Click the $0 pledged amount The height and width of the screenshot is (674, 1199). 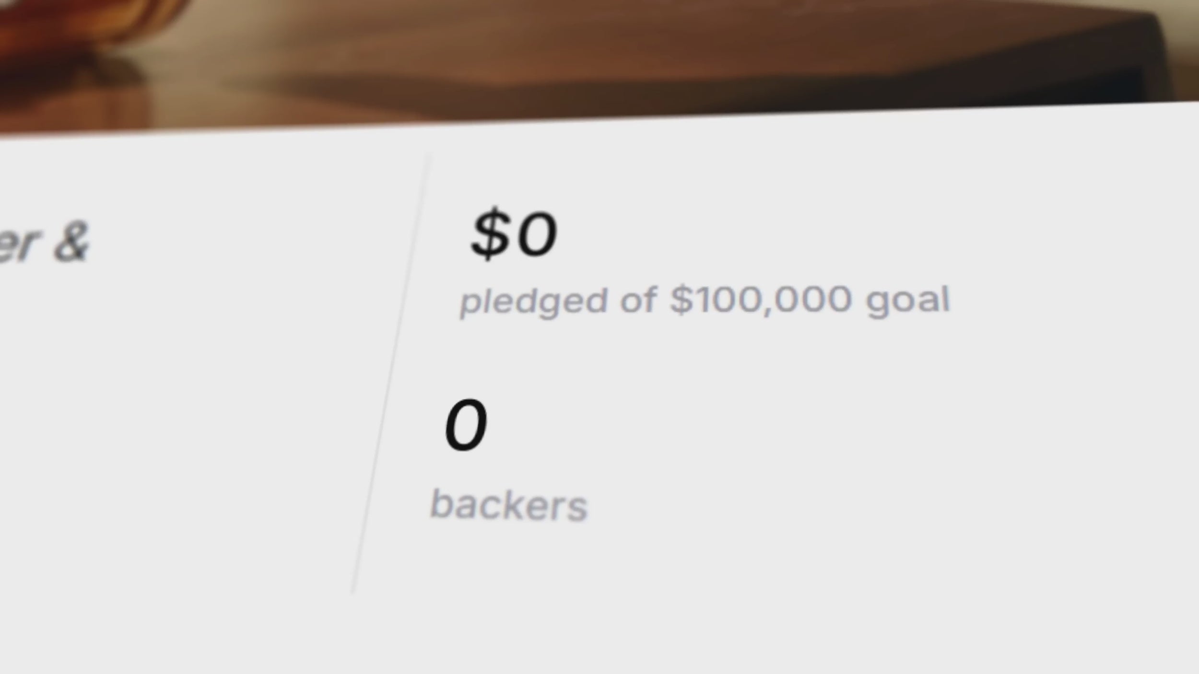[514, 234]
